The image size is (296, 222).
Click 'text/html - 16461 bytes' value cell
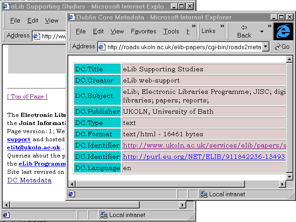pos(204,134)
